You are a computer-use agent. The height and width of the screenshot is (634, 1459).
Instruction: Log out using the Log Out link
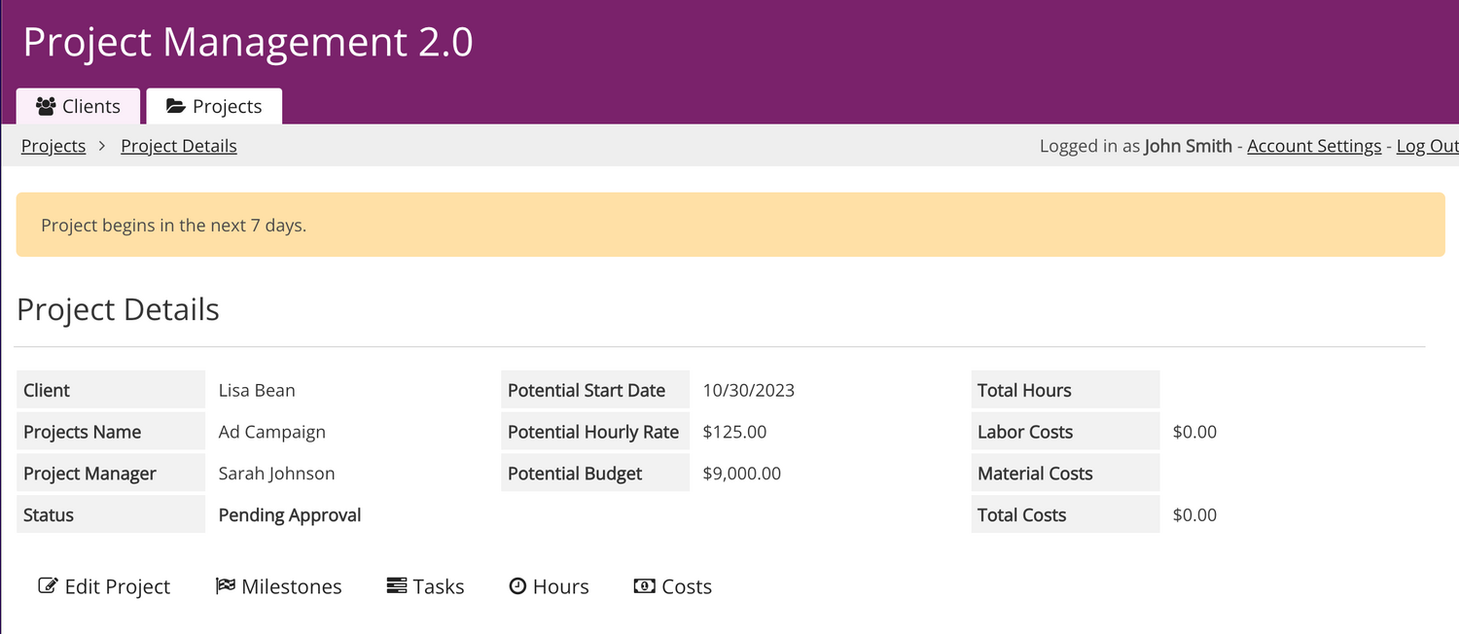pyautogui.click(x=1427, y=146)
